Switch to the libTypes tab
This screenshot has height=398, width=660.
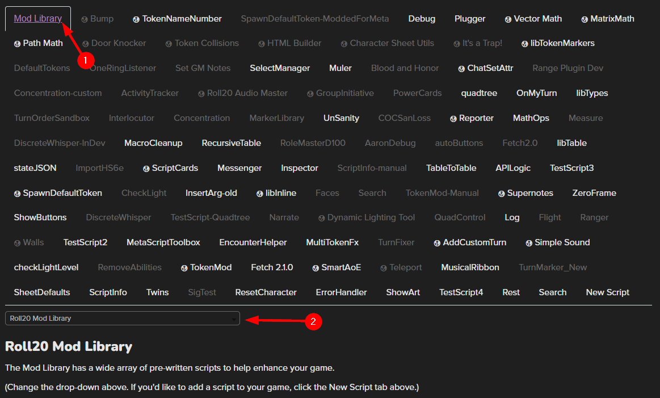click(592, 93)
